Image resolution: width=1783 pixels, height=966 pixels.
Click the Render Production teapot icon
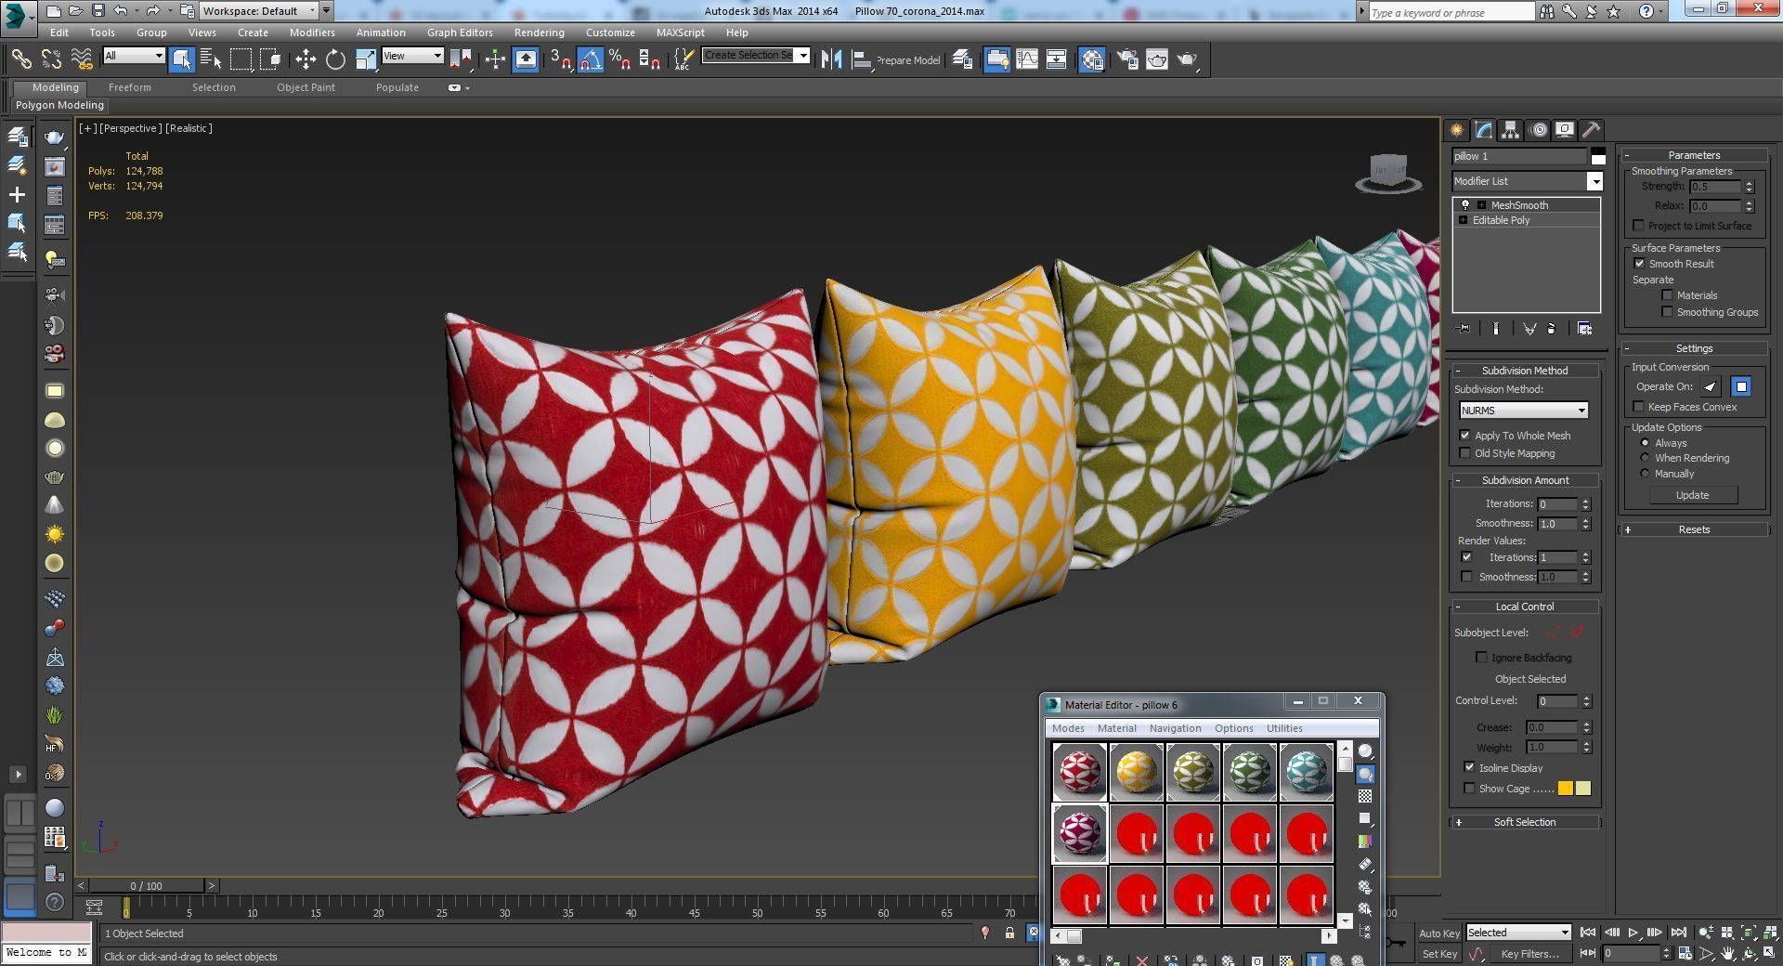click(x=1188, y=59)
